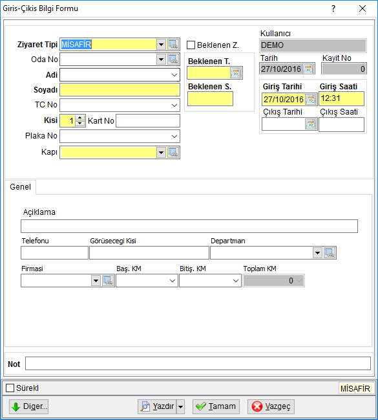
Task: Increase Kisi count with up arrow
Action: click(79, 118)
